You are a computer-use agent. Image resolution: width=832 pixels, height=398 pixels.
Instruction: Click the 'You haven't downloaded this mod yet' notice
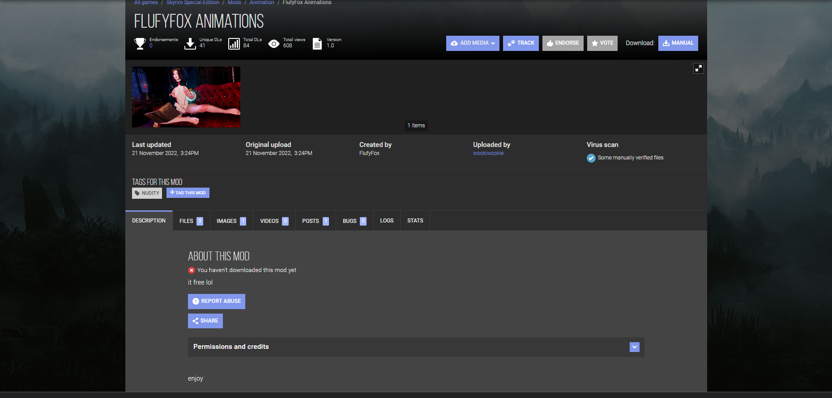(247, 270)
